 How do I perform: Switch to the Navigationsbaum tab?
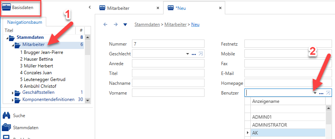click(24, 22)
